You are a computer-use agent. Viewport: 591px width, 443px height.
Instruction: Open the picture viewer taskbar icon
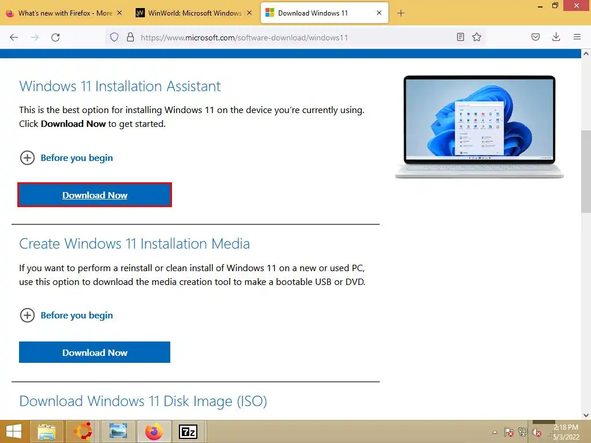(118, 431)
